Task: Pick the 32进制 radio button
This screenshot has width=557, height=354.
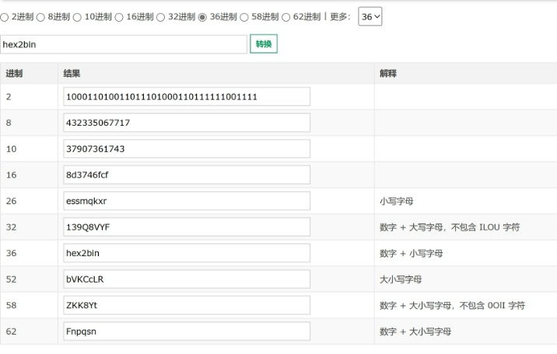Action: pyautogui.click(x=161, y=16)
